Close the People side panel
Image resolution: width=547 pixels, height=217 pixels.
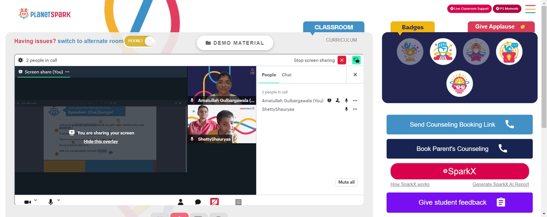click(355, 75)
